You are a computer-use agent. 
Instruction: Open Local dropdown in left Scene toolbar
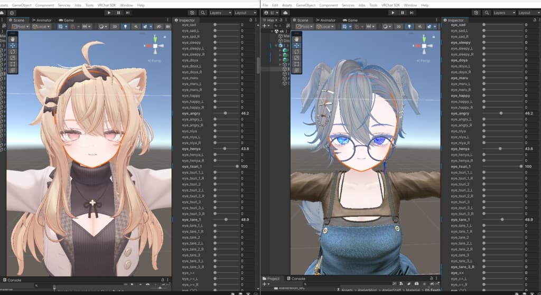[x=41, y=26]
